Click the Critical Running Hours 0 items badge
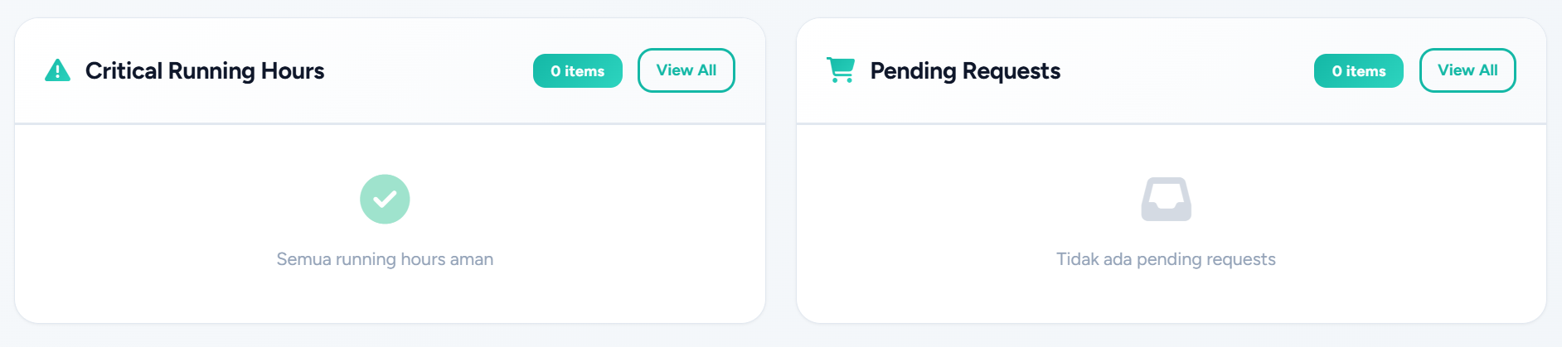Viewport: 1562px width, 347px height. point(577,71)
